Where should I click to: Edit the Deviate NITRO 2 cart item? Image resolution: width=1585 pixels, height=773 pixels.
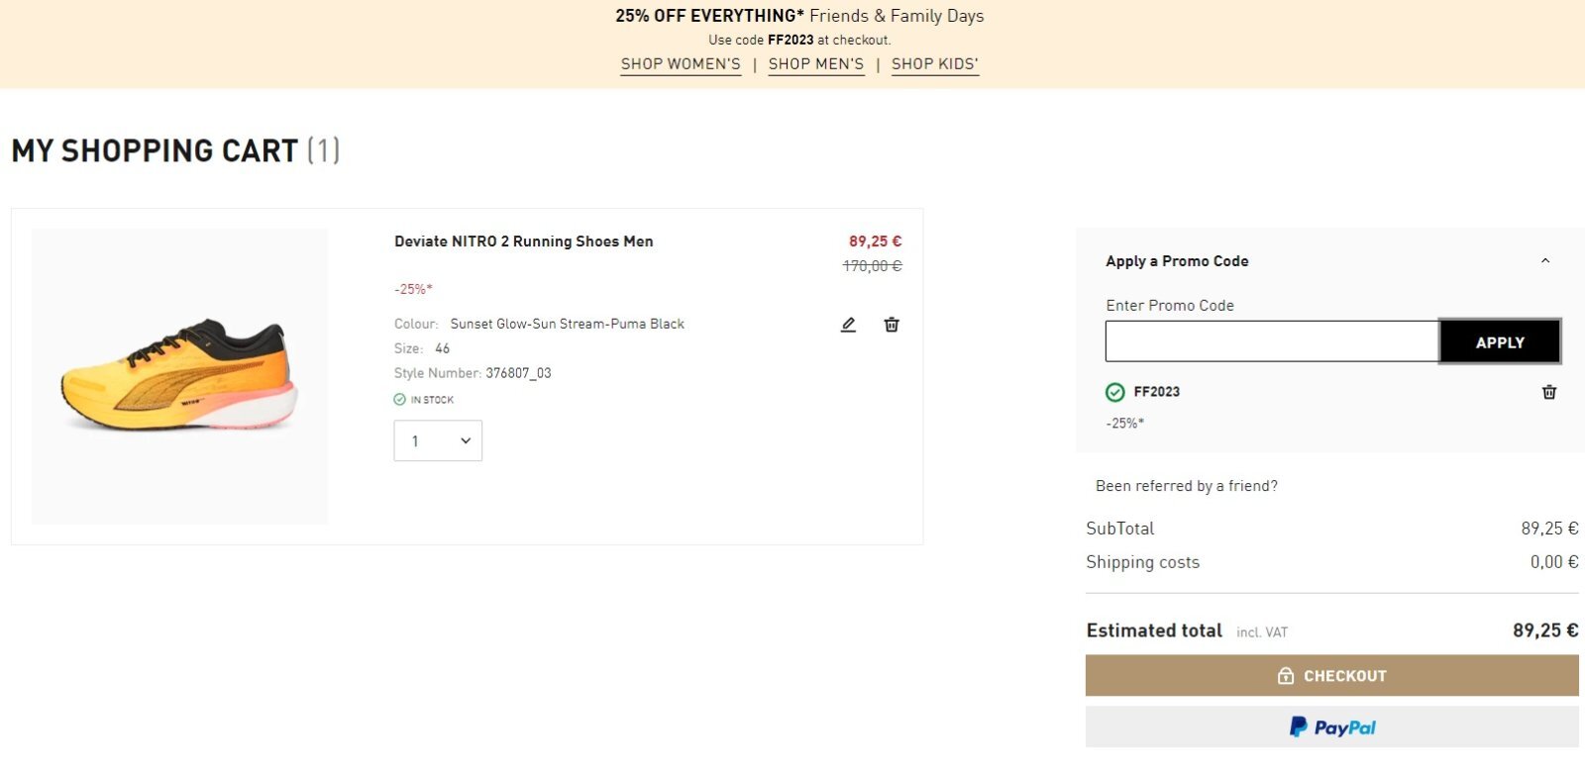(848, 325)
